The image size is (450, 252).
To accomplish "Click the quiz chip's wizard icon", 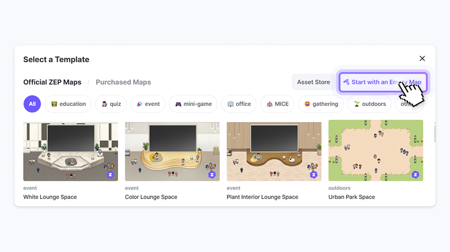I will click(105, 104).
